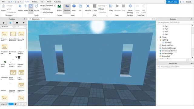Open Toolbox Recent clock tab
The width and height of the screenshot is (194, 109).
click(x=17, y=23)
